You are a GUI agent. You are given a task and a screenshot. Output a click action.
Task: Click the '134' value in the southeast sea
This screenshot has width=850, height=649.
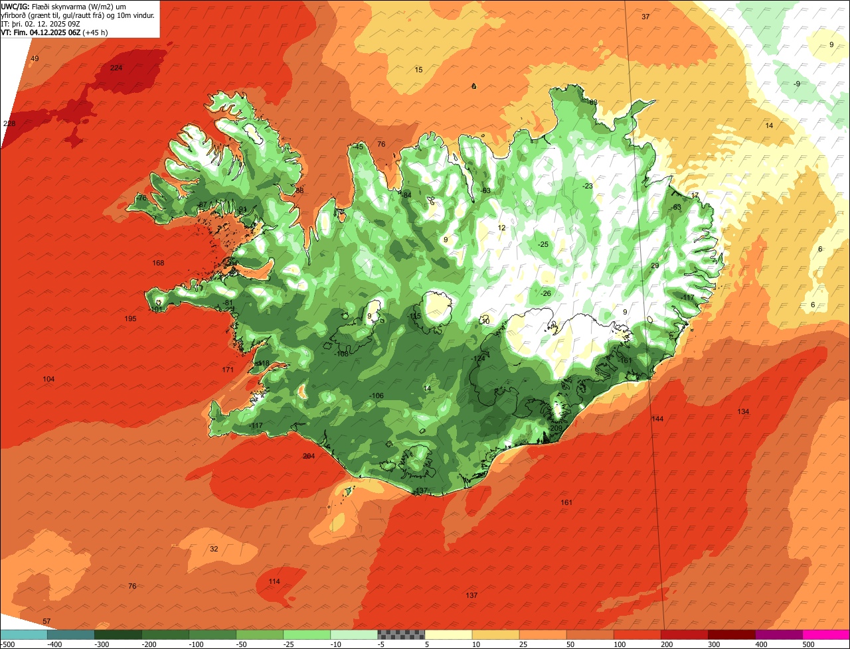point(743,411)
